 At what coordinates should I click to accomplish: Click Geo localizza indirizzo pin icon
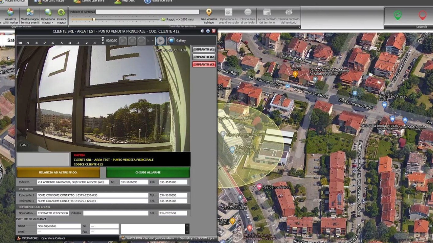click(x=209, y=12)
